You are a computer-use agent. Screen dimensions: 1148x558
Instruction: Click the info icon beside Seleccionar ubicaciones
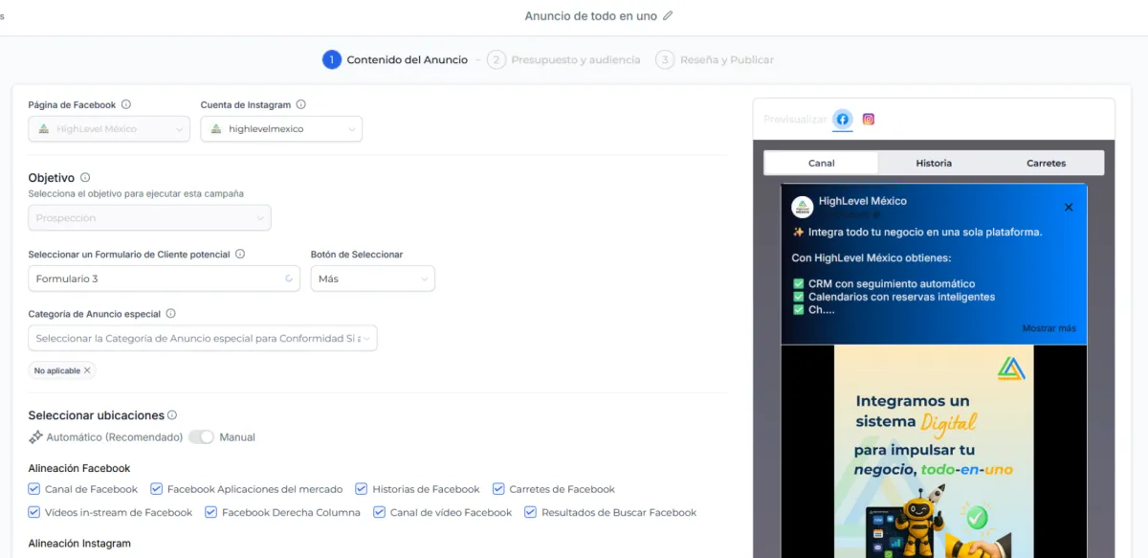[x=172, y=415]
